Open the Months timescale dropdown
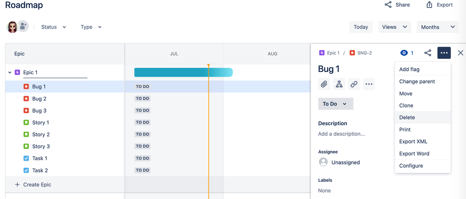 438,27
